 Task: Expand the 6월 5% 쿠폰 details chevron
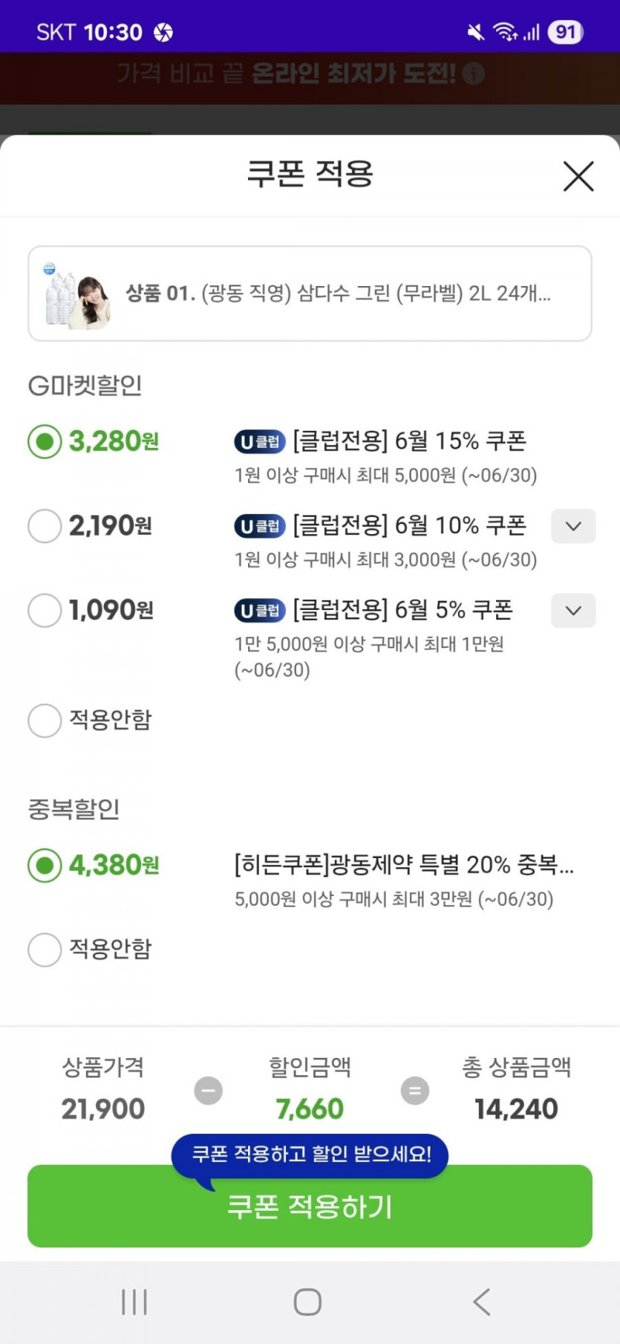pos(572,611)
